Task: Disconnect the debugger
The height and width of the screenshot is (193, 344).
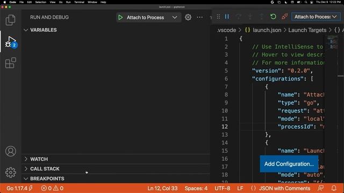Action: [x=285, y=17]
